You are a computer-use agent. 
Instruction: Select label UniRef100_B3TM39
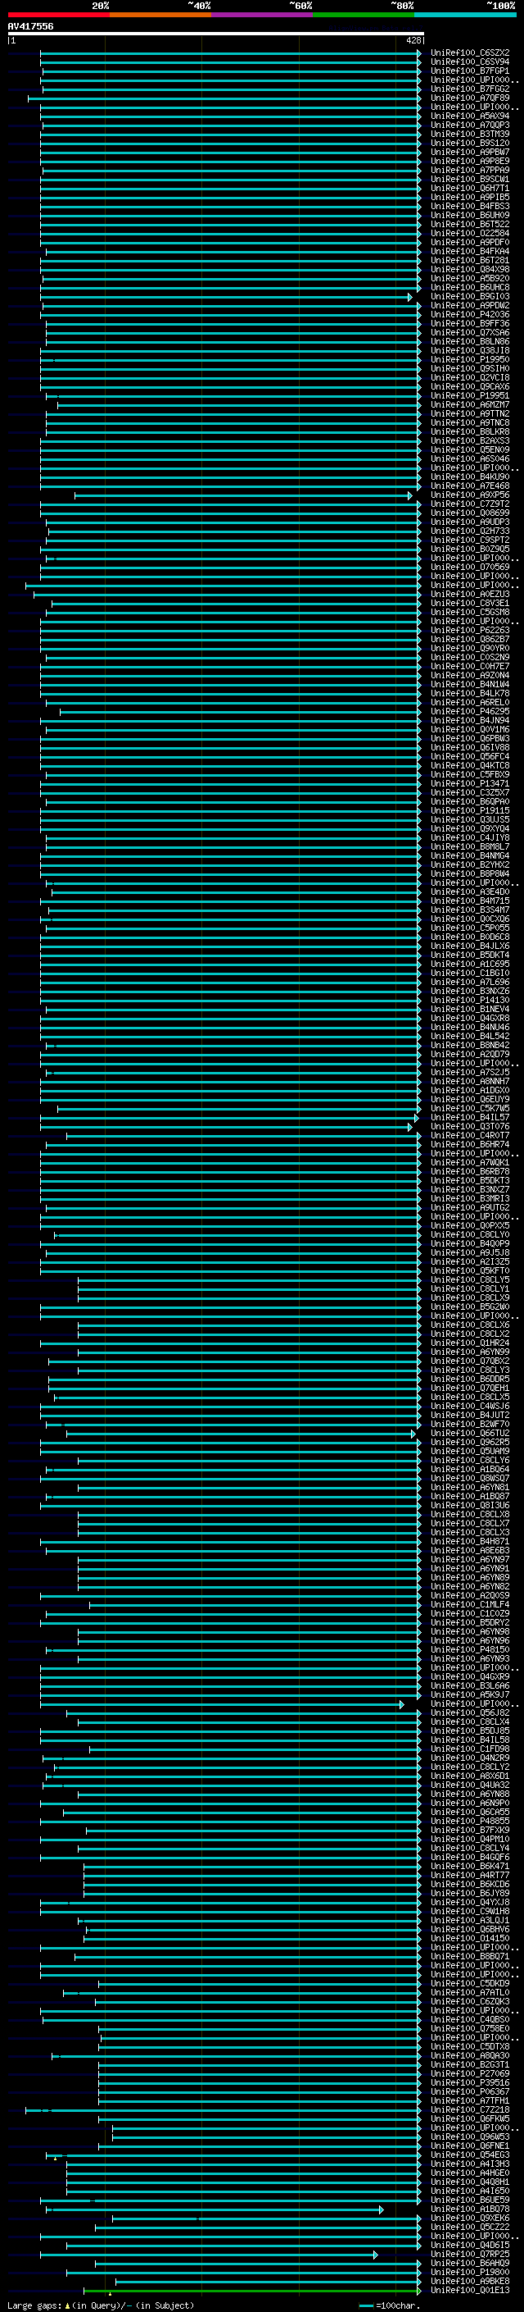[470, 134]
